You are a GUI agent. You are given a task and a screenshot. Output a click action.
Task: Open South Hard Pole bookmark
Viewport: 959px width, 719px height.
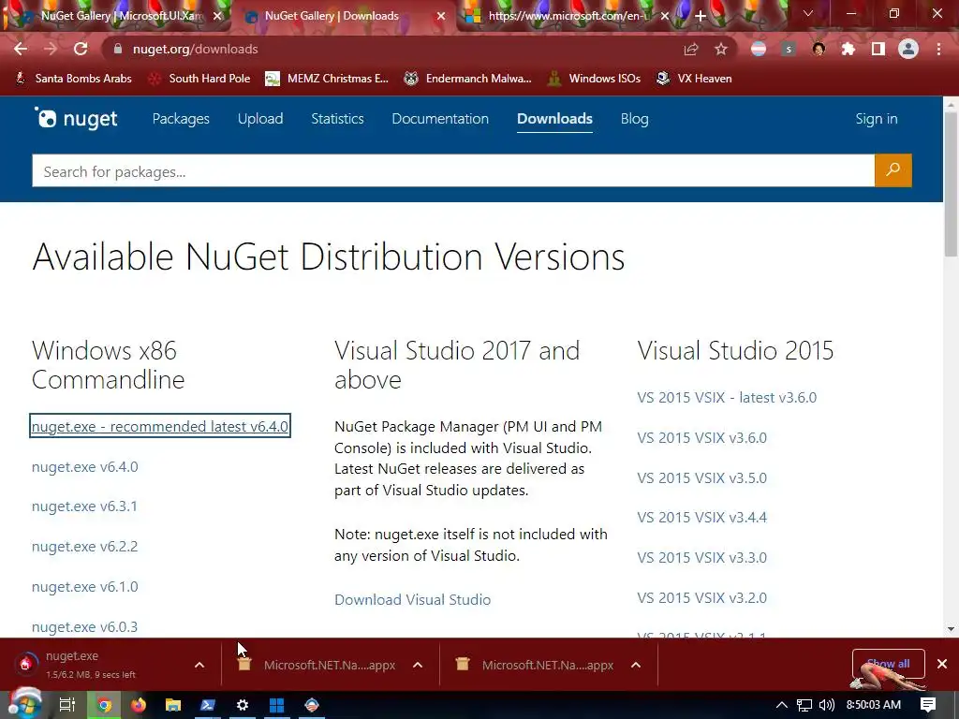tap(200, 79)
